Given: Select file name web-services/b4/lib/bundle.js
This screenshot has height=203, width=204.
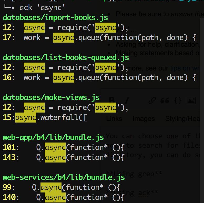Looking at the screenshot, I should tap(64, 177).
